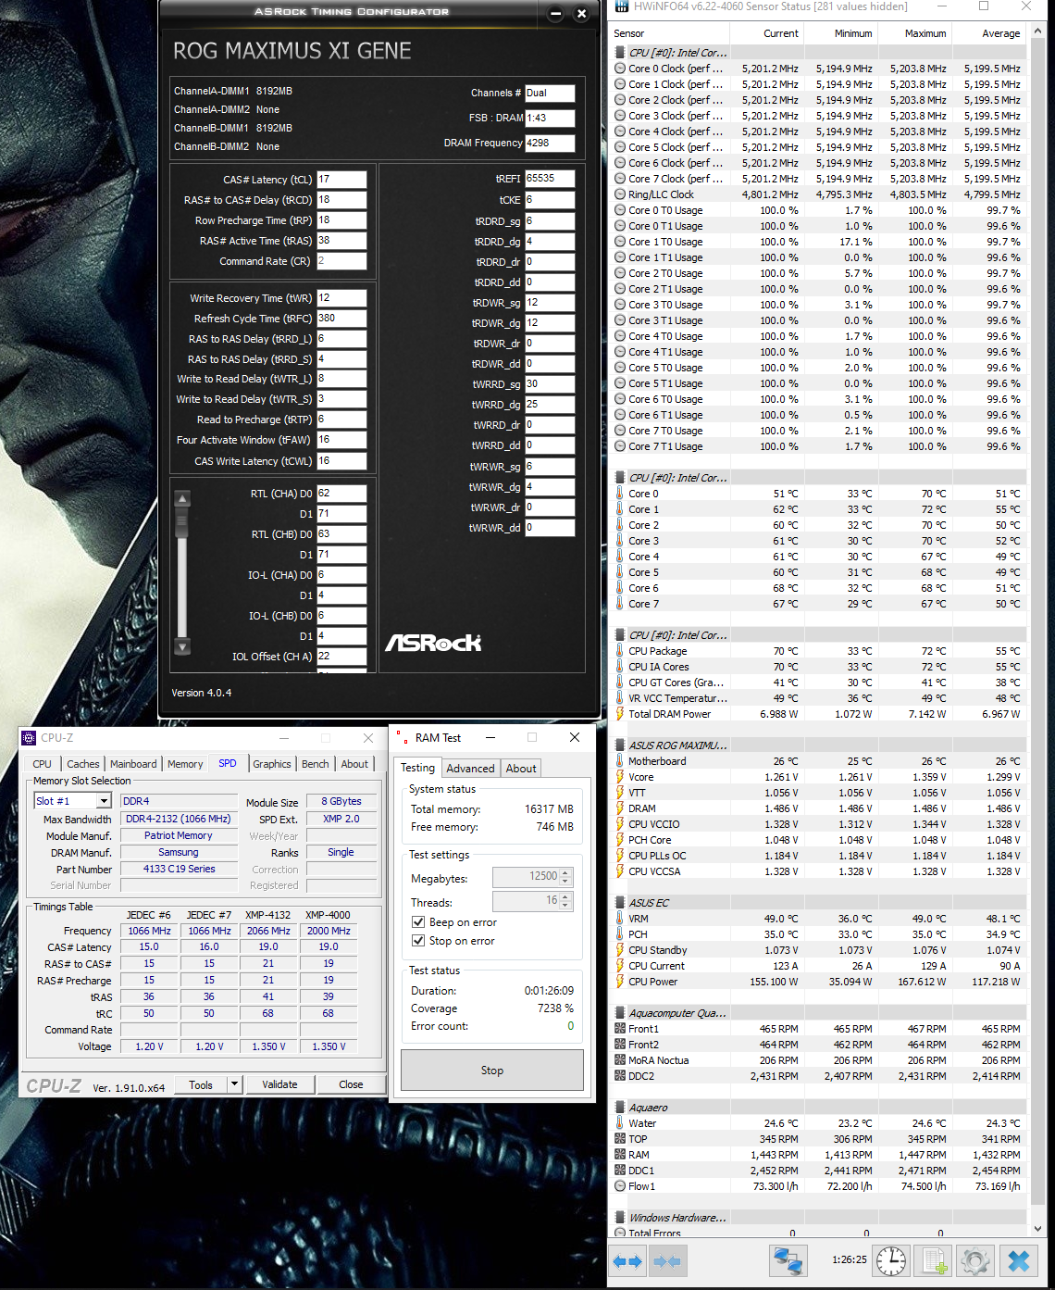Click Front1 fan sensor icon
Image resolution: width=1055 pixels, height=1290 pixels.
click(620, 1029)
